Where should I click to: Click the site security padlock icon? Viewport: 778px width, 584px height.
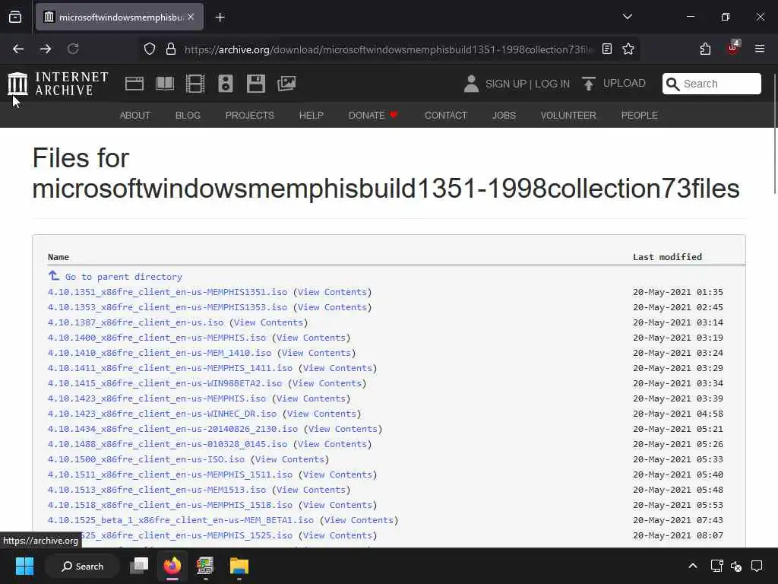171,49
